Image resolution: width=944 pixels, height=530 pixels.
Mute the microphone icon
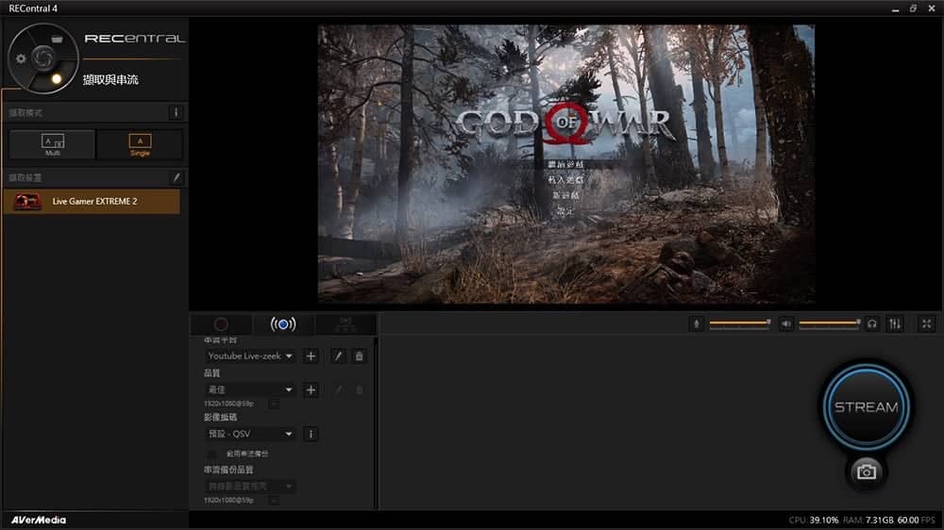click(697, 324)
